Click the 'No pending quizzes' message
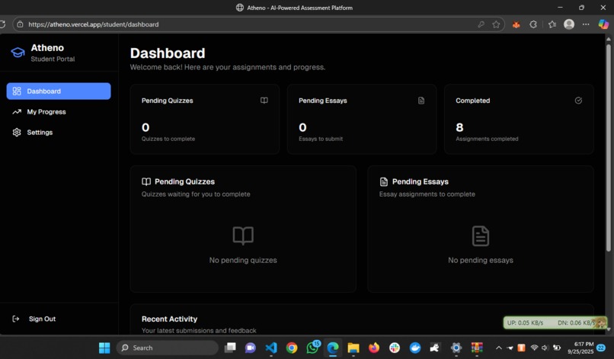 point(243,260)
